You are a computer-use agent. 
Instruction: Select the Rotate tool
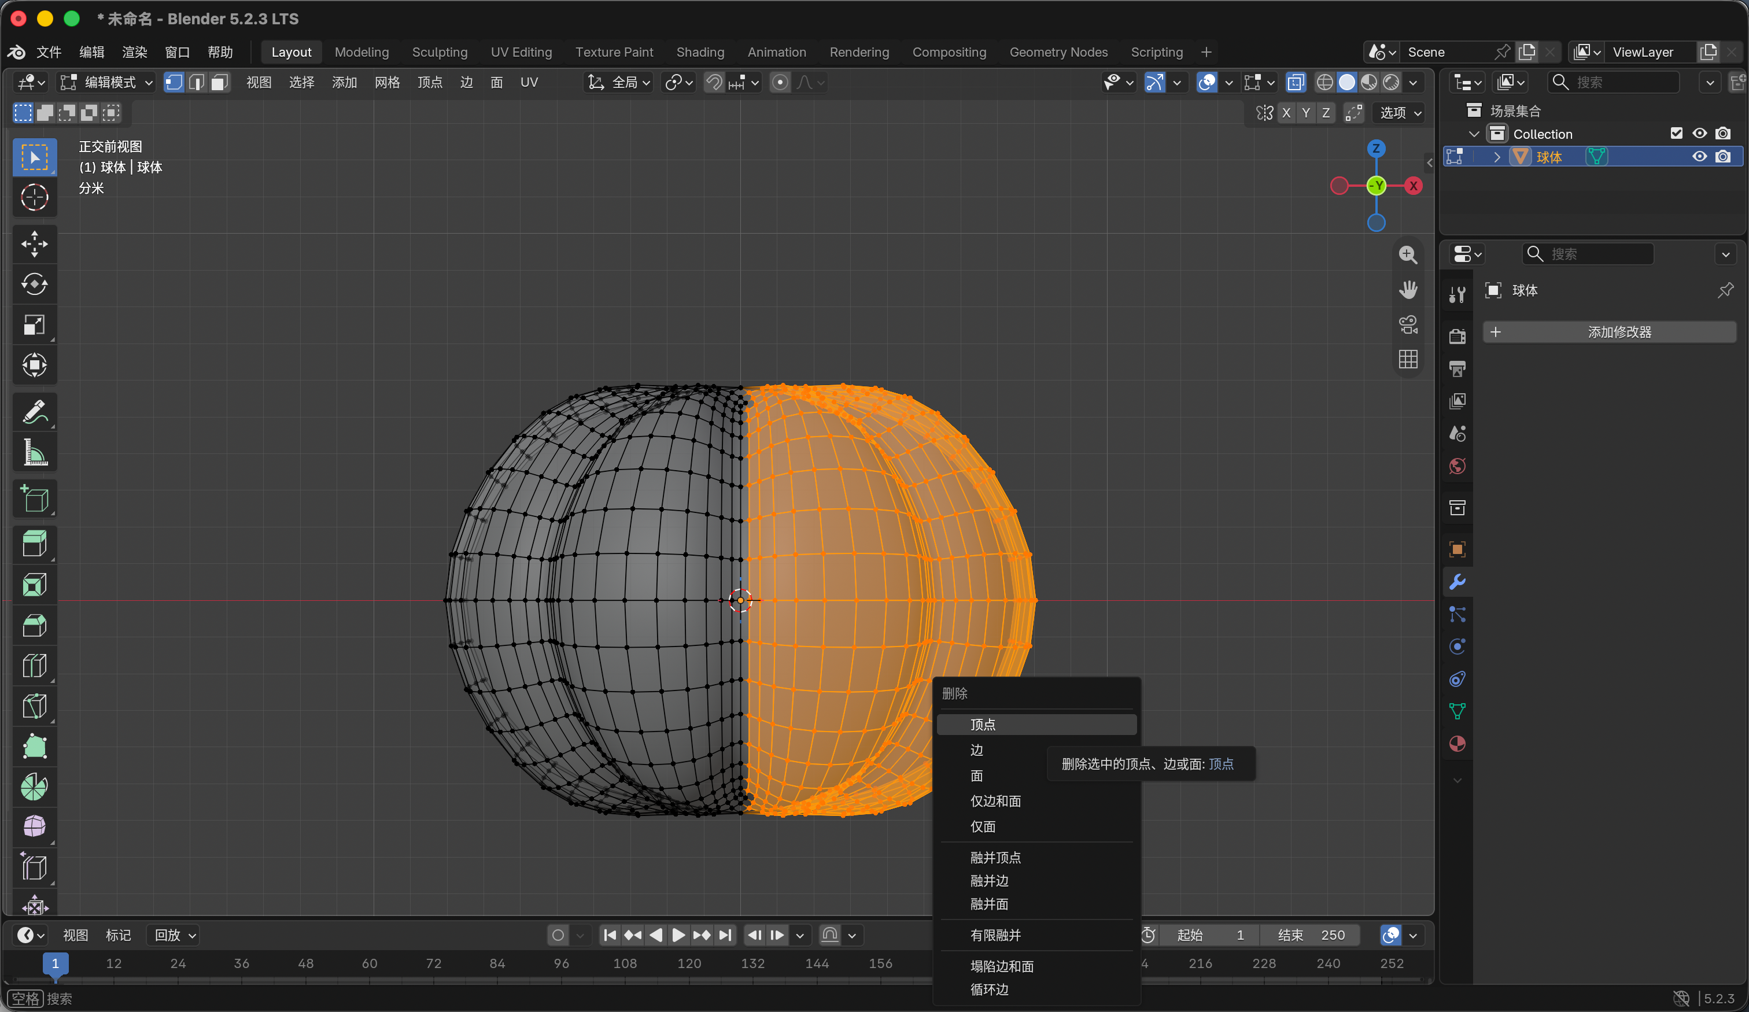tap(34, 285)
